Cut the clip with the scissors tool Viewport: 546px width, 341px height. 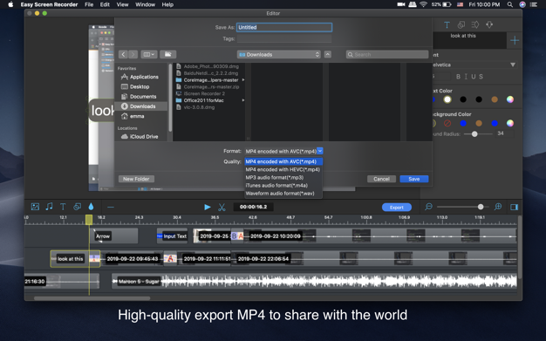(222, 208)
